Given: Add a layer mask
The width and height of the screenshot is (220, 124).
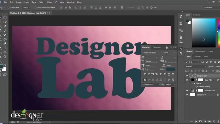Looking at the screenshot, I should pyautogui.click(x=200, y=121).
